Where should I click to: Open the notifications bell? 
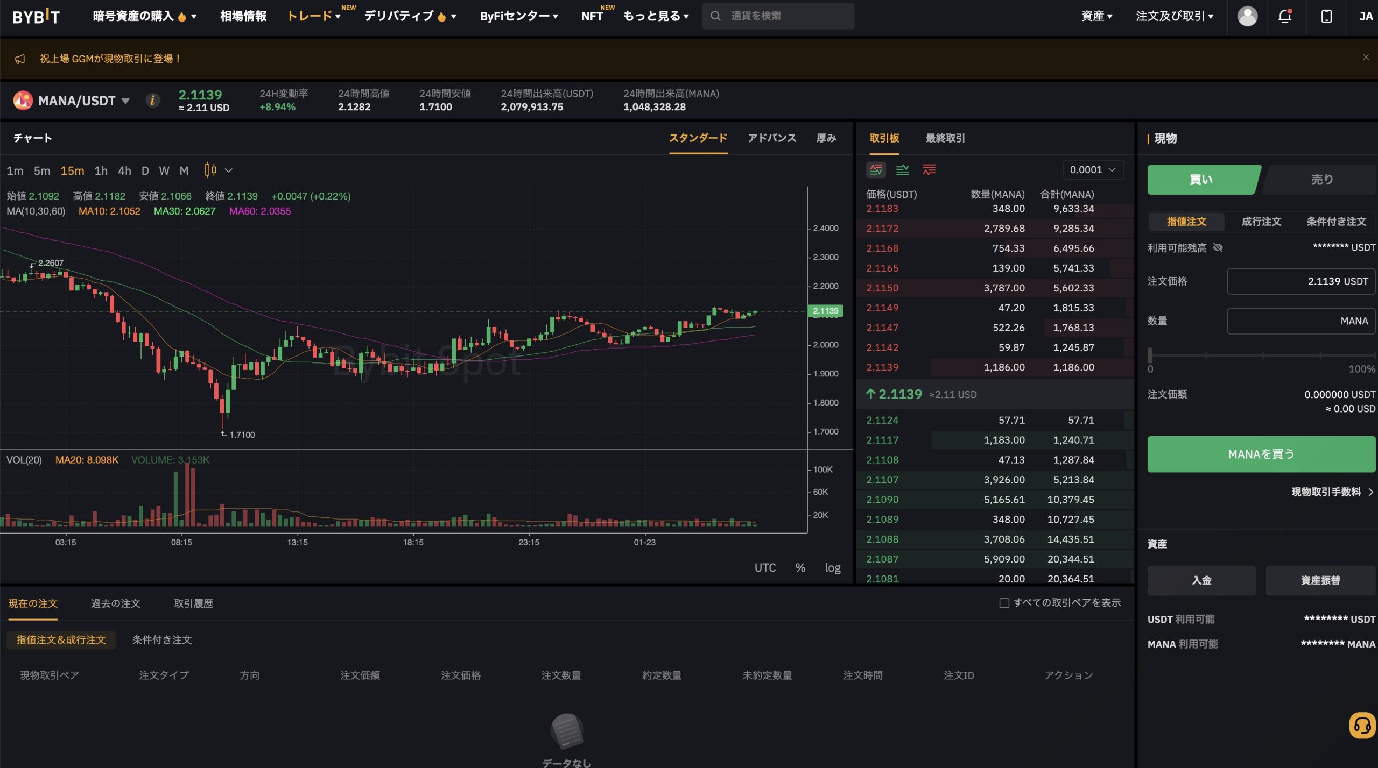(1286, 16)
